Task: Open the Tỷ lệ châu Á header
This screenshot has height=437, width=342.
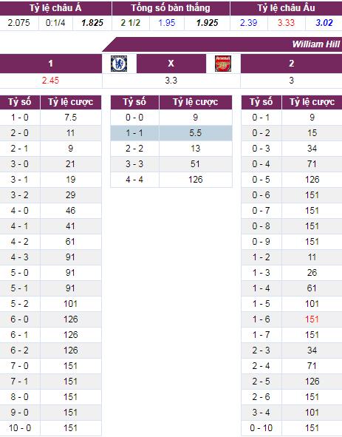Action: coord(55,8)
